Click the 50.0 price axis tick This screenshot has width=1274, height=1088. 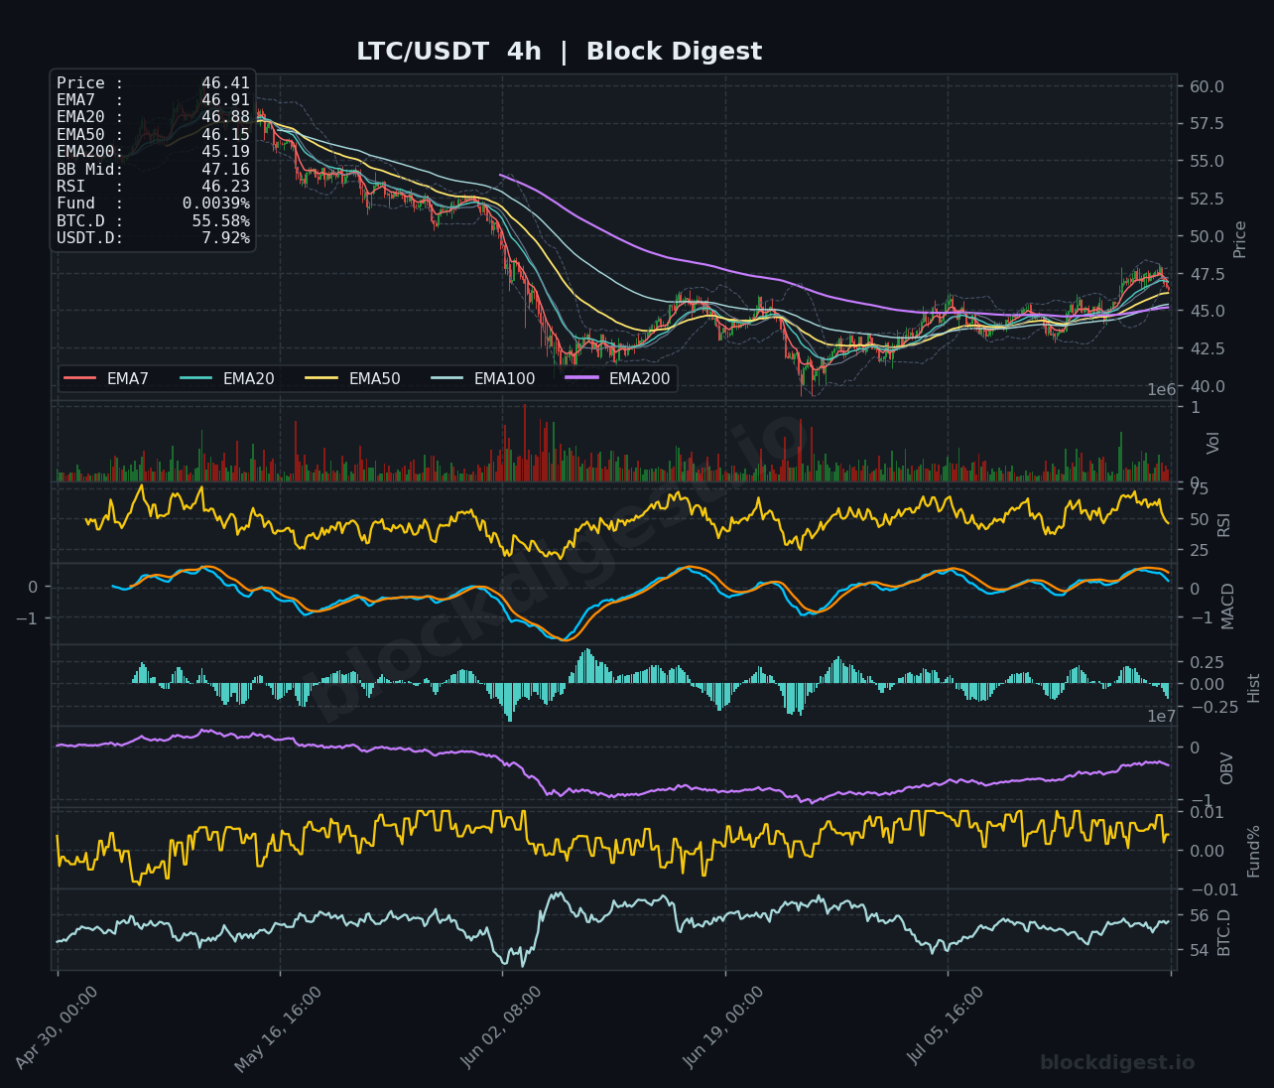point(1206,236)
